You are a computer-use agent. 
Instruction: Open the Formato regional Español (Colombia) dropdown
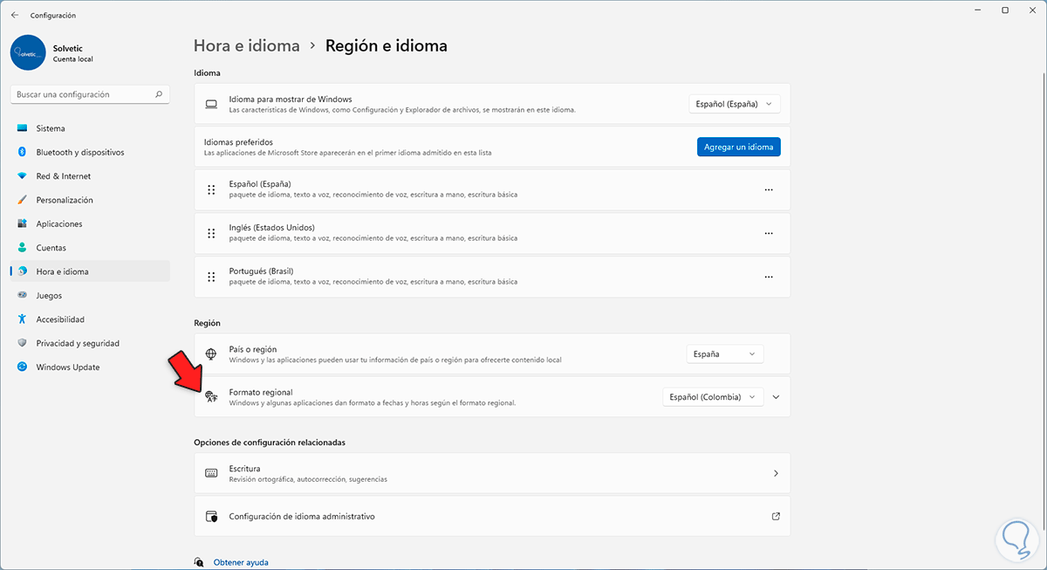(x=712, y=397)
